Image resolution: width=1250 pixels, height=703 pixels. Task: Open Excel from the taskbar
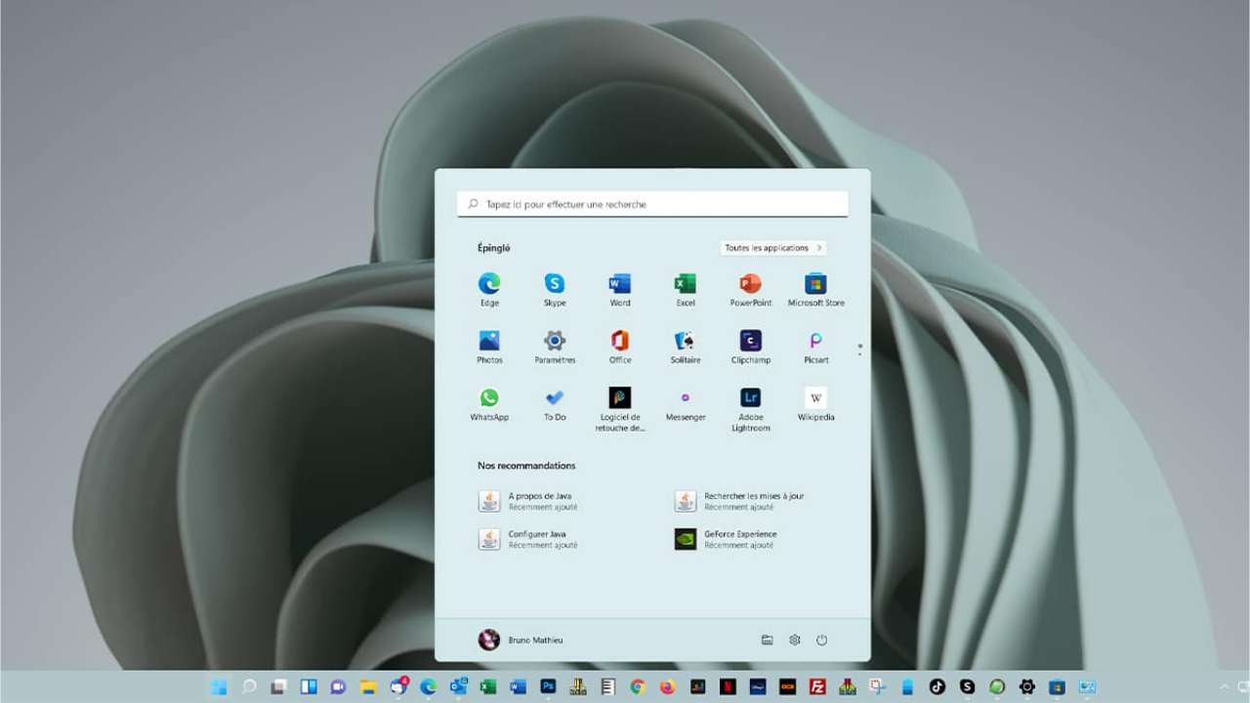[x=487, y=686]
